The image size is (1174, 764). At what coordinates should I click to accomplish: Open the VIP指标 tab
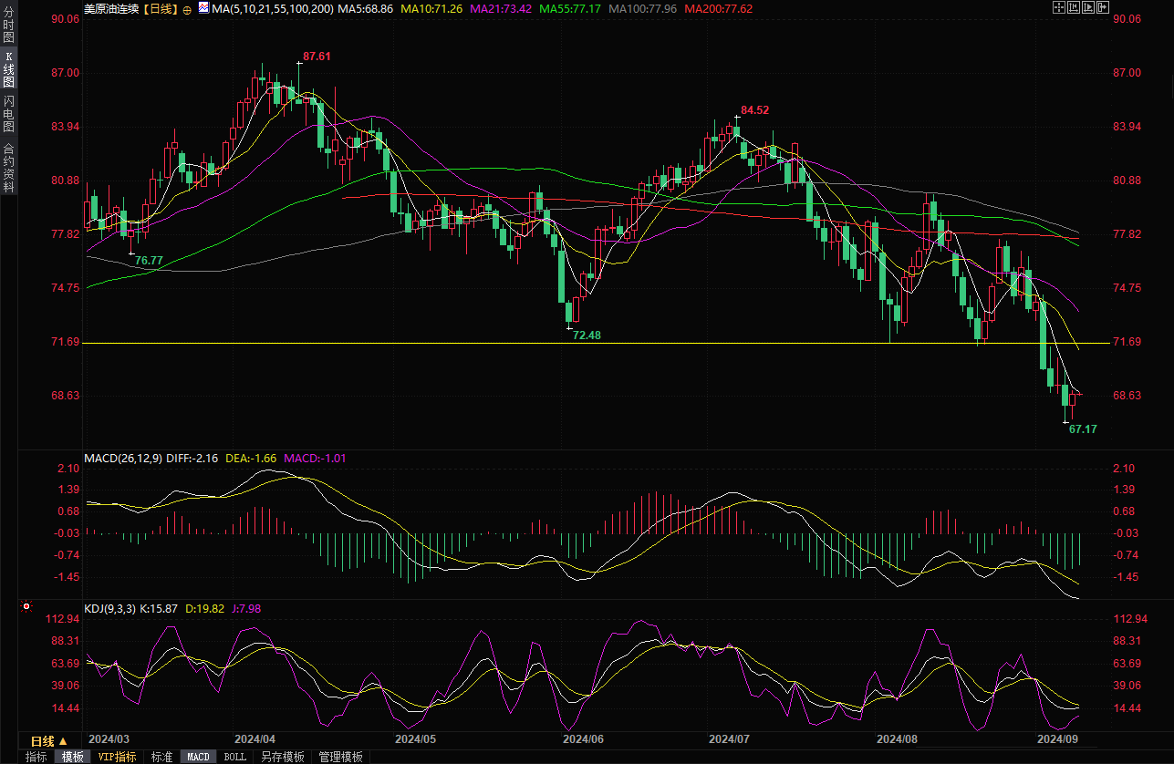pos(118,757)
